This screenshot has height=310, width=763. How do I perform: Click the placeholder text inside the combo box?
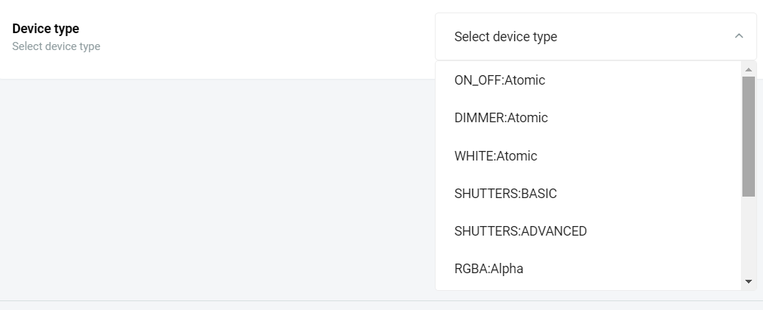tap(505, 37)
